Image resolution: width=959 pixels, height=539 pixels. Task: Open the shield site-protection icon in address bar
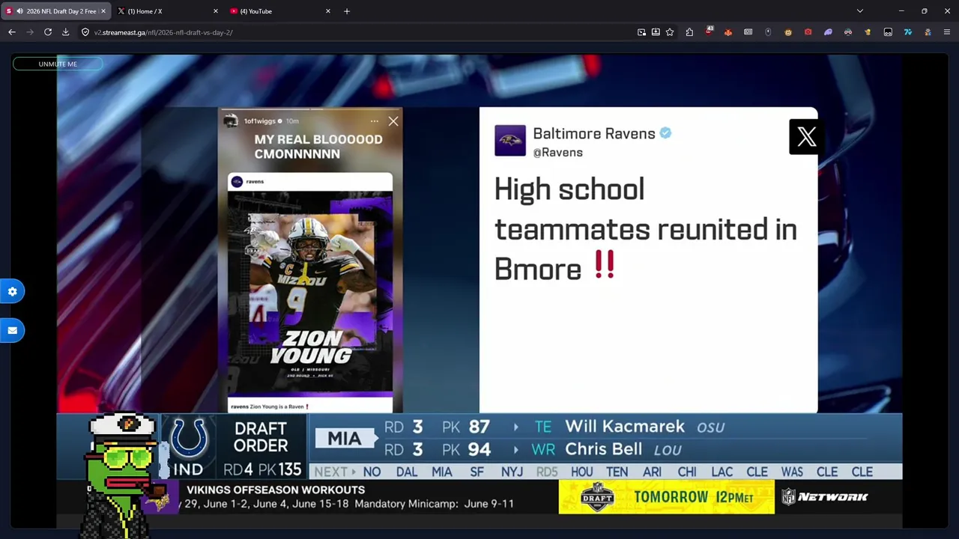[85, 32]
